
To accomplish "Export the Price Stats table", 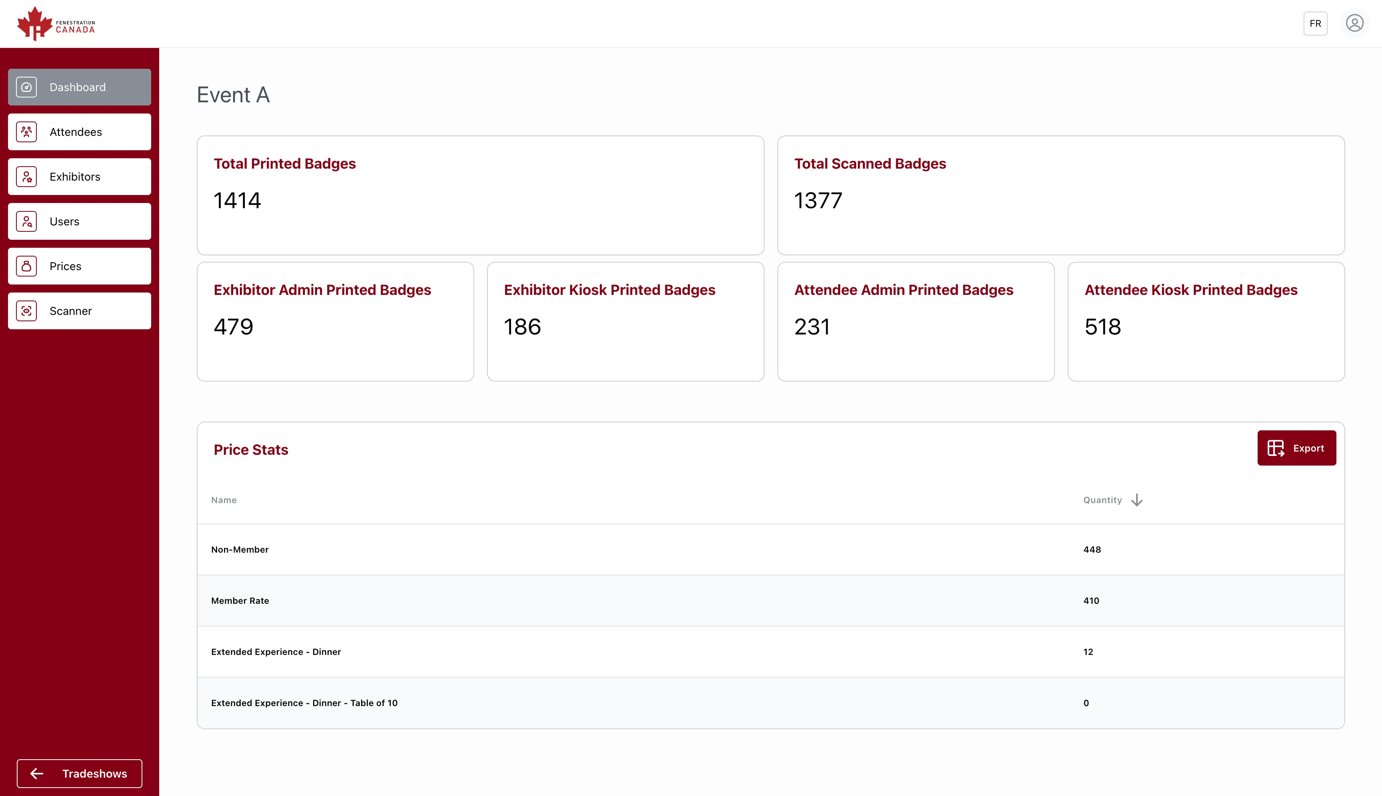I will (1297, 448).
